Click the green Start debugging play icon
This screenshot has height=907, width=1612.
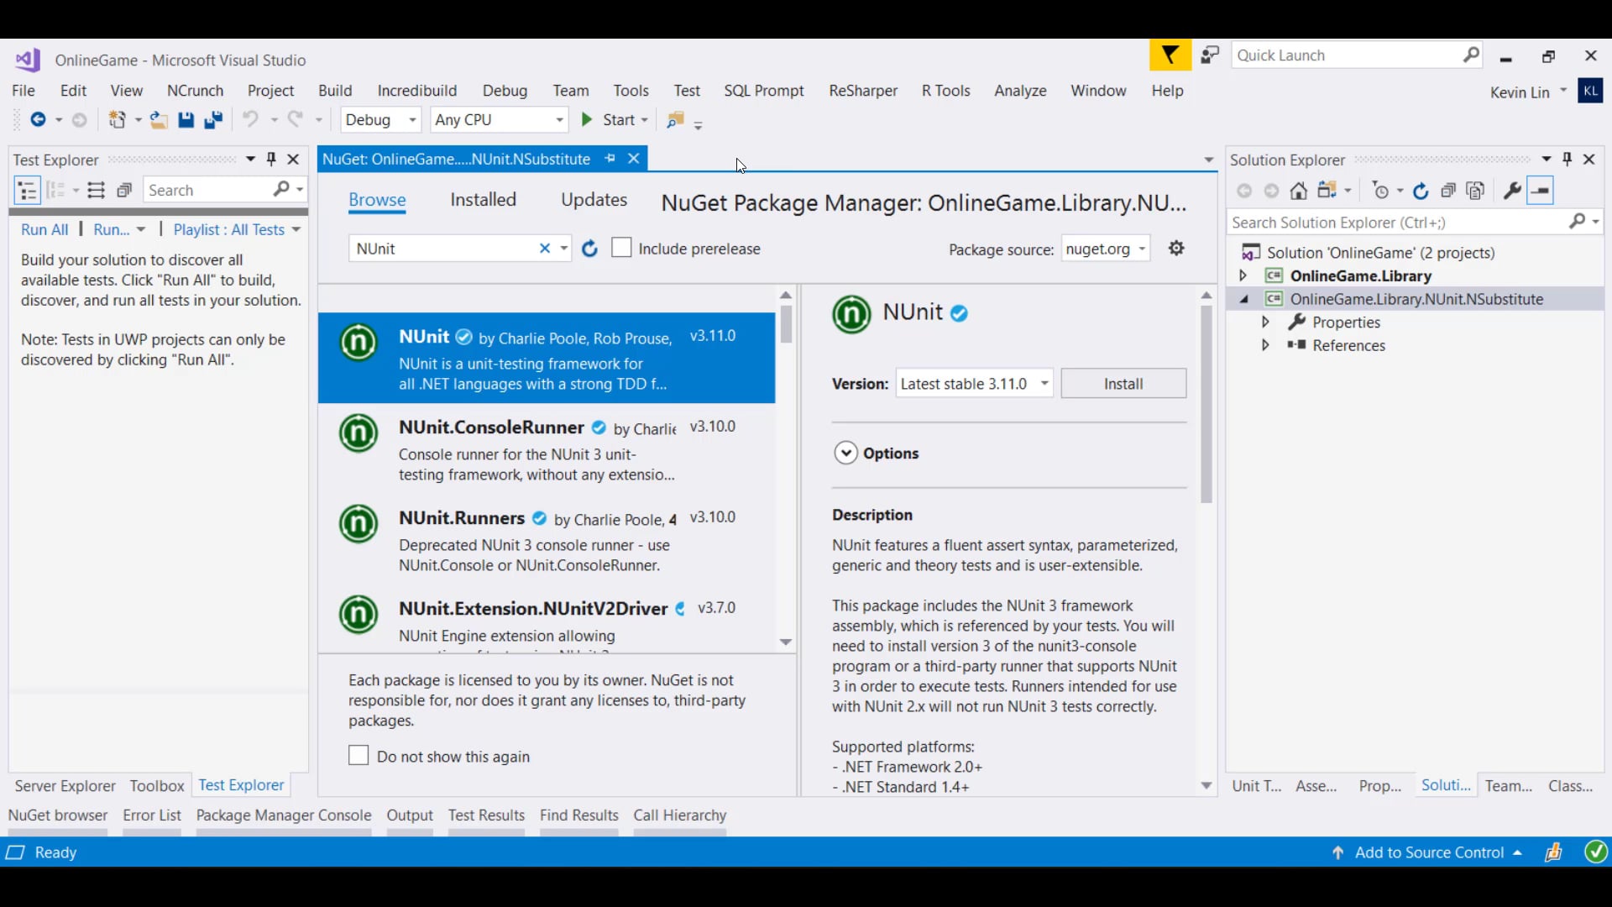click(x=587, y=120)
